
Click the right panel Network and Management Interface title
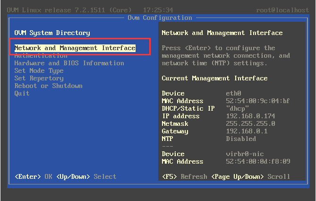[x=222, y=33]
